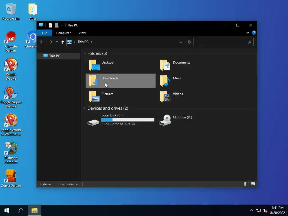This screenshot has height=216, width=288.
Task: Open the Videos folder icon
Action: [165, 97]
